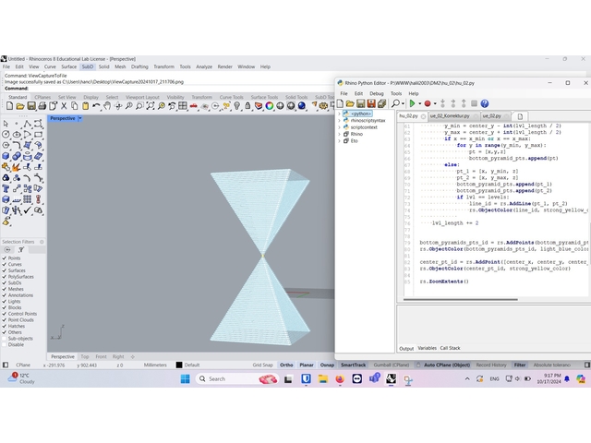Switch to the Top viewport tab
Image resolution: width=591 pixels, height=443 pixels.
tap(85, 357)
